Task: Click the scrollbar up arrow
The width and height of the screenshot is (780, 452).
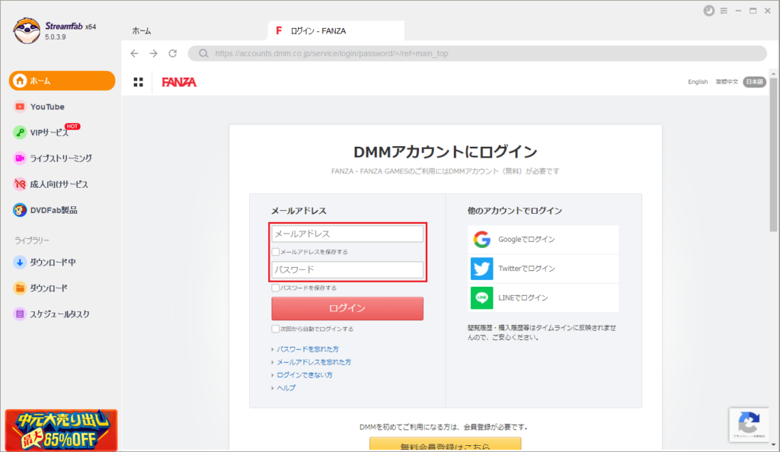Action: (x=773, y=74)
